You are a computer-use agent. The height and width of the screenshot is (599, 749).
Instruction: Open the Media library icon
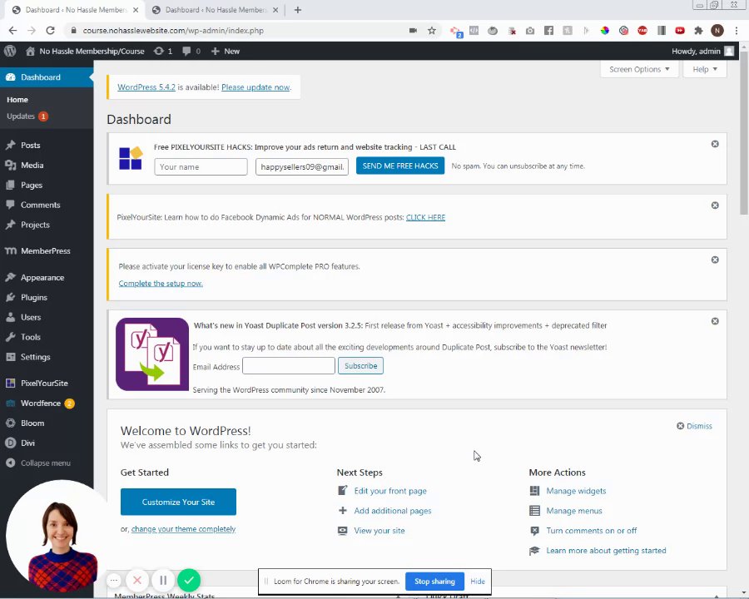(x=11, y=166)
